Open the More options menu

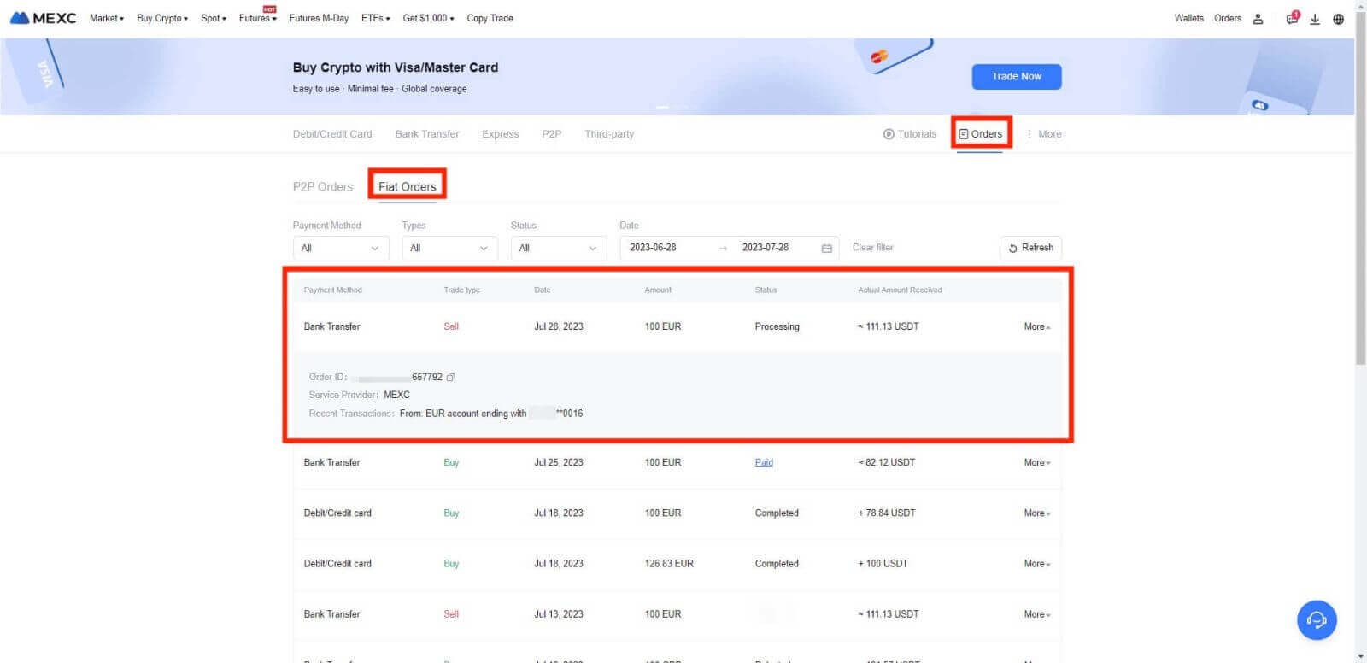click(1044, 134)
